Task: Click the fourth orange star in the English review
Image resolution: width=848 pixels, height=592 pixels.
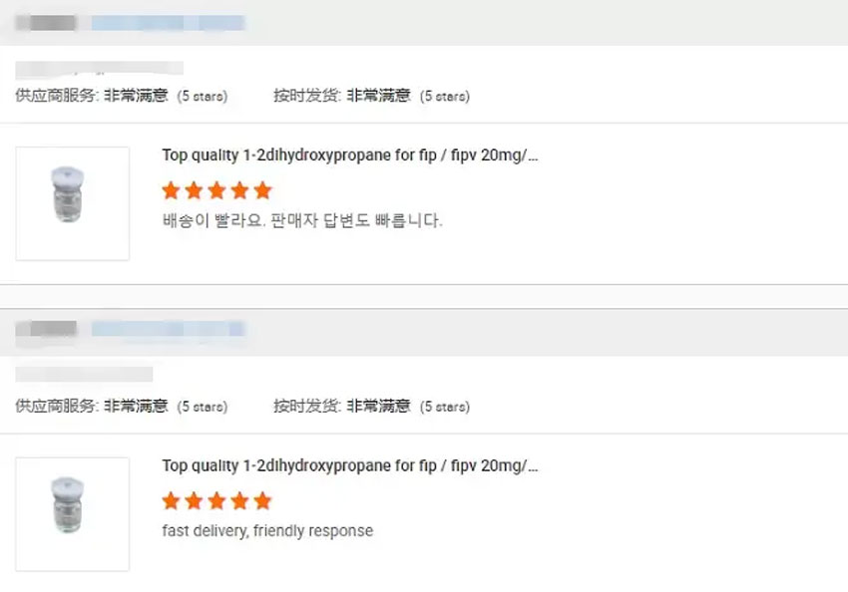Action: pos(239,500)
